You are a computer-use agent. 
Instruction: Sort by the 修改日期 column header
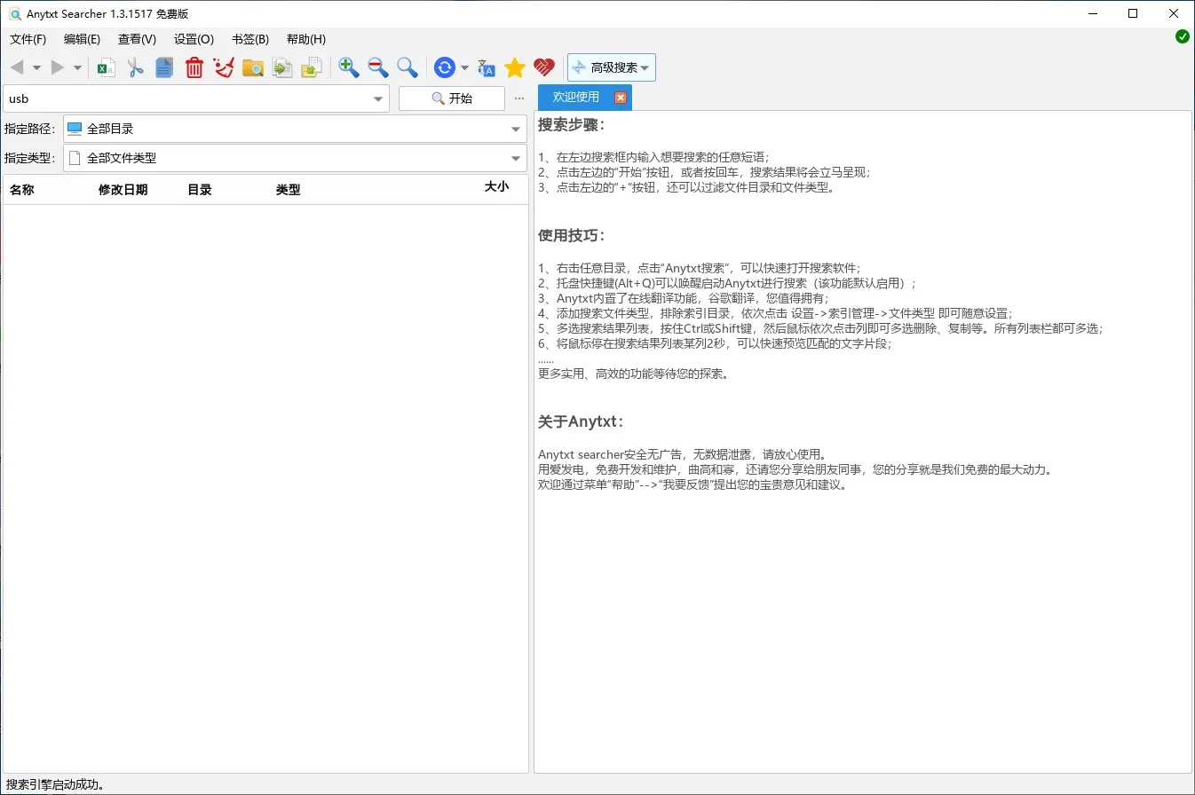click(x=123, y=190)
